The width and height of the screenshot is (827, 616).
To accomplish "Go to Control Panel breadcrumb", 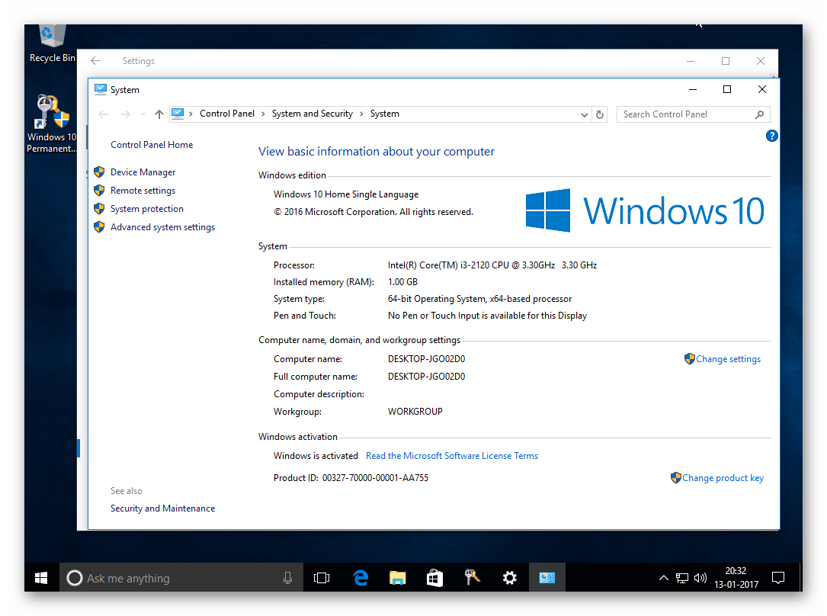I will (x=227, y=114).
